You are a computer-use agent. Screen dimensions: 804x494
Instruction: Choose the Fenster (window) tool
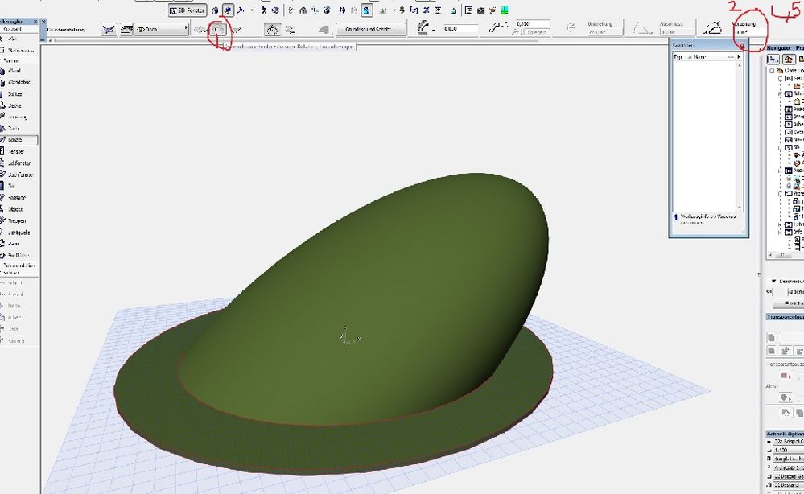click(16, 150)
